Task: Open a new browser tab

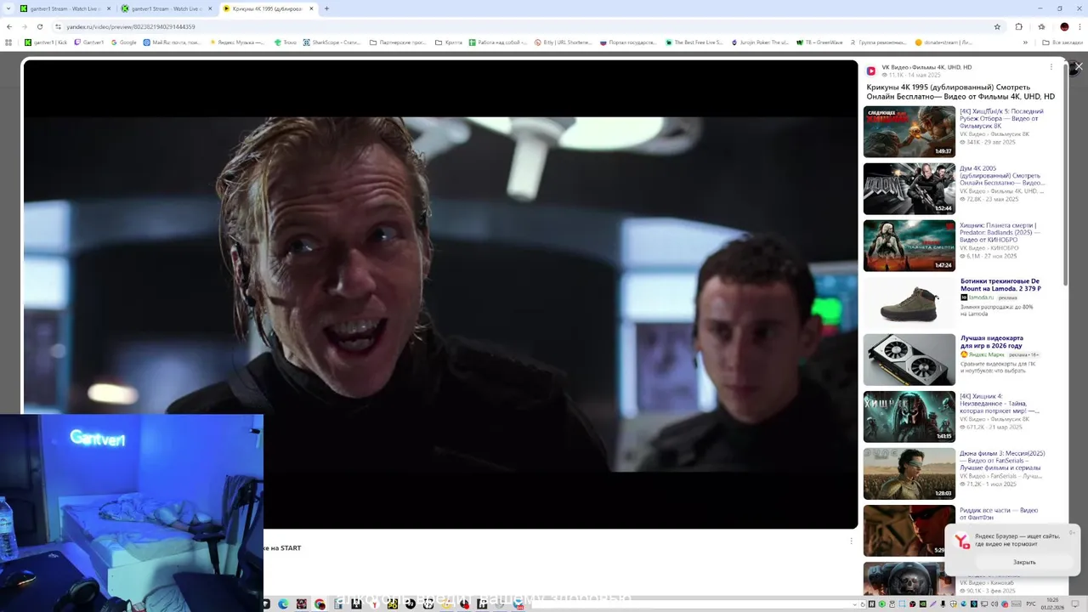Action: pos(327,8)
